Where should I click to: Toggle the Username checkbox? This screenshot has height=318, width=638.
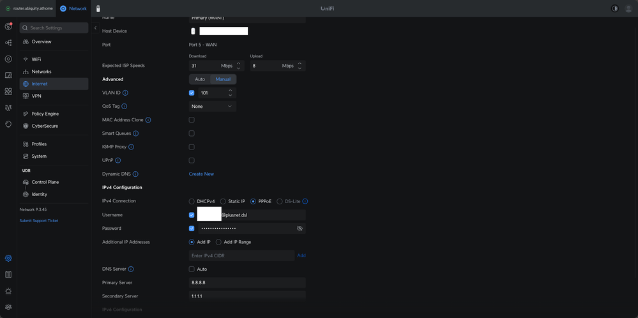click(192, 215)
